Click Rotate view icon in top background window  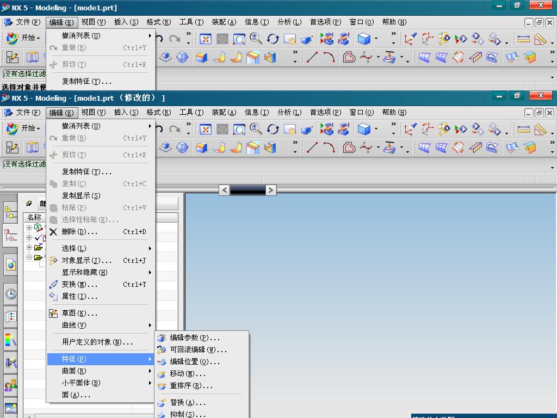coord(273,39)
